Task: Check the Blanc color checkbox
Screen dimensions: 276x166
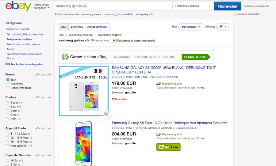Action: [7, 103]
